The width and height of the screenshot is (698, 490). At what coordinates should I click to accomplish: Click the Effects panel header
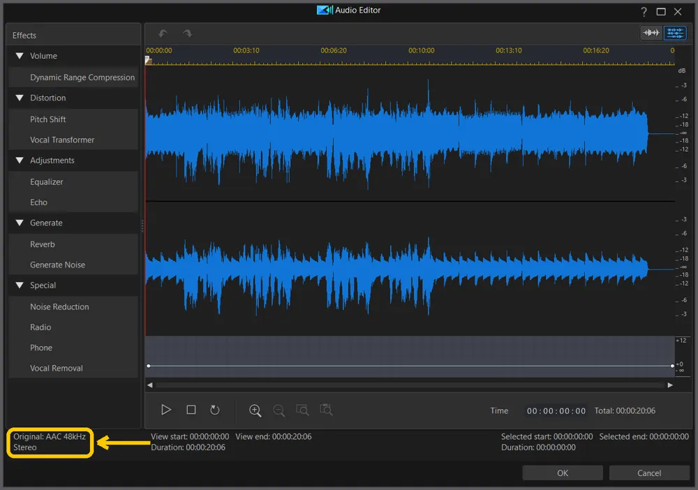tap(73, 35)
